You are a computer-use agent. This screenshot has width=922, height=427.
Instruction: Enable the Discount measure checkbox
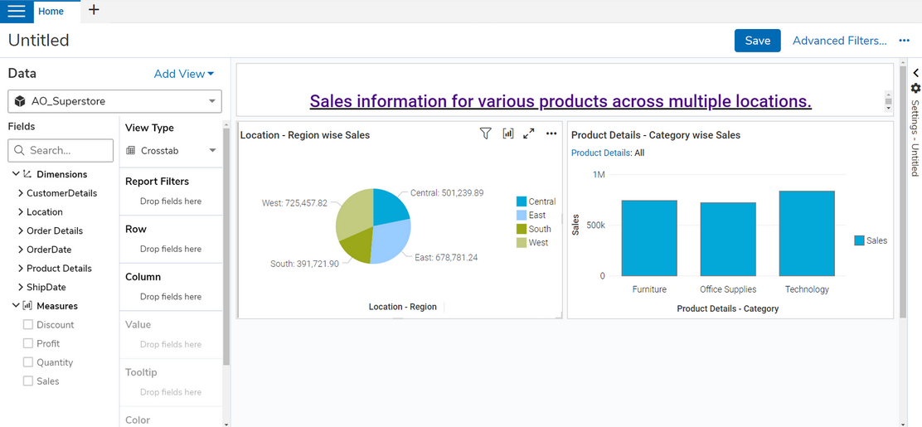point(28,325)
